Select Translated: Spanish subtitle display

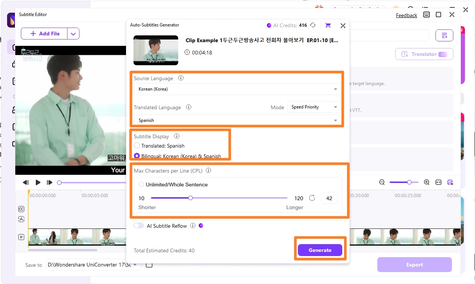click(137, 146)
